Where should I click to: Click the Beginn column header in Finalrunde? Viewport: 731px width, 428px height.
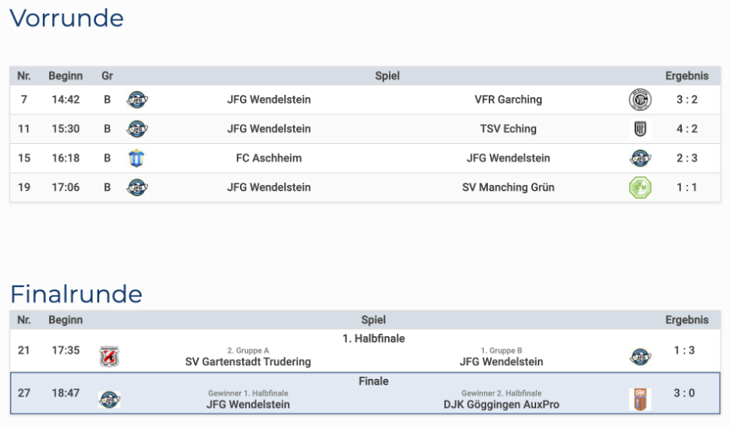tap(65, 319)
